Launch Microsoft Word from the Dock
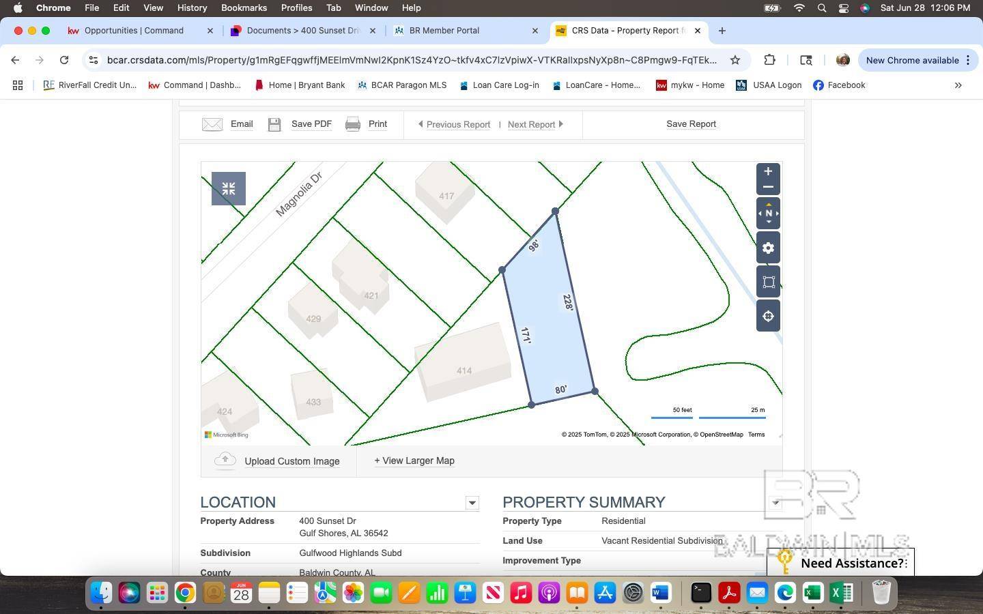 pyautogui.click(x=660, y=592)
